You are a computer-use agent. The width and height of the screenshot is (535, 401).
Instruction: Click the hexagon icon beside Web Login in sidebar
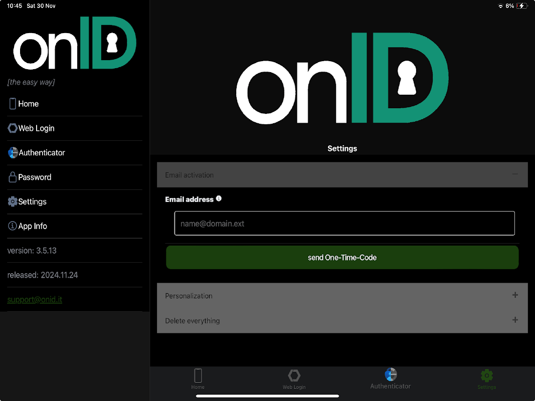coord(13,128)
